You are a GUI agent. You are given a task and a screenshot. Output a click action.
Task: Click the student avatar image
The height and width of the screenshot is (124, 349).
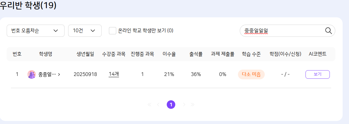pos(32,74)
